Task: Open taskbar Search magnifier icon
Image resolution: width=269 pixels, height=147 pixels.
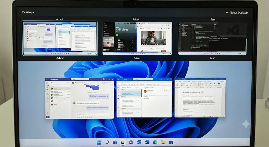Action: tap(107, 142)
